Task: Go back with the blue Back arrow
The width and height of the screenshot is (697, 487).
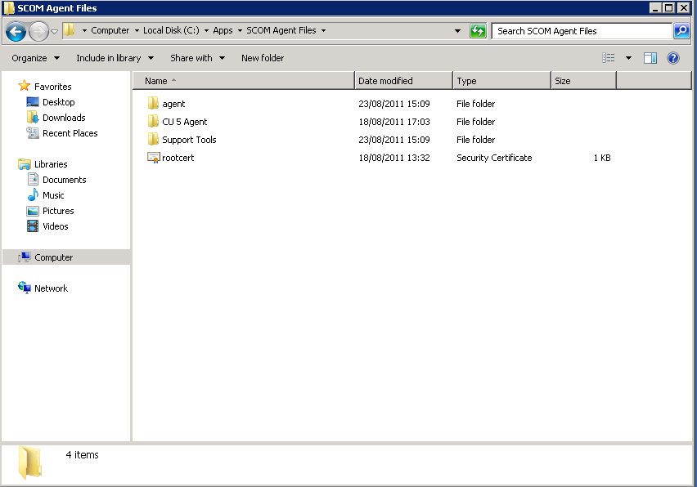Action: (x=16, y=32)
